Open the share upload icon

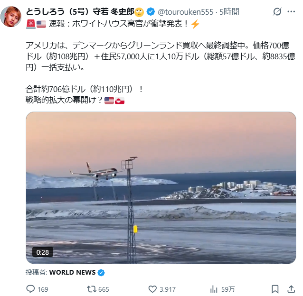pyautogui.click(x=291, y=289)
